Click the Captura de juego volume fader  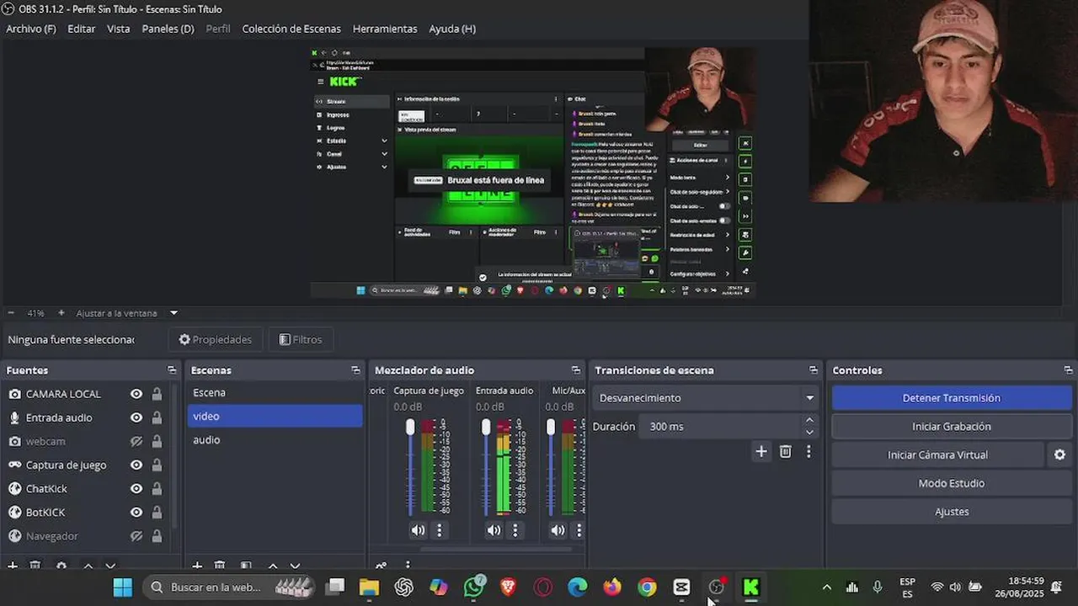[410, 428]
